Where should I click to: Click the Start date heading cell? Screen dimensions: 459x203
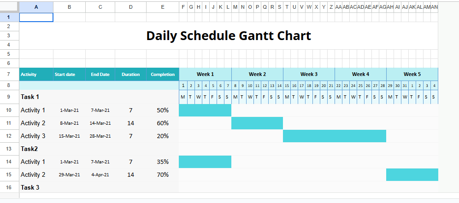[69, 74]
